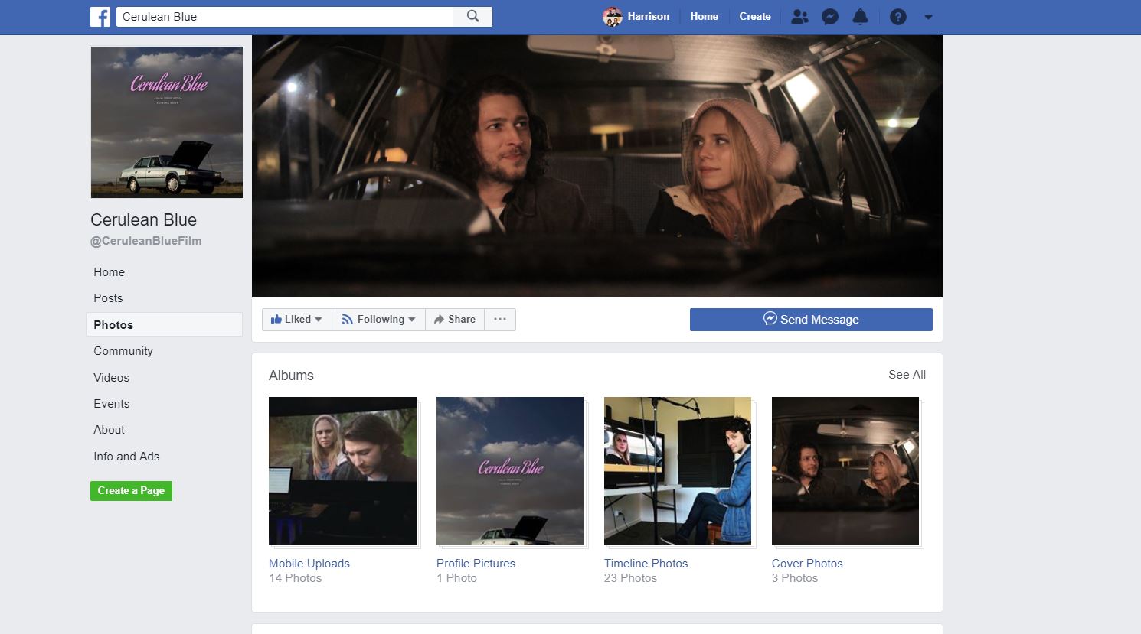Click the Profile Pictures album link
Image resolution: width=1141 pixels, height=634 pixels.
tap(476, 564)
